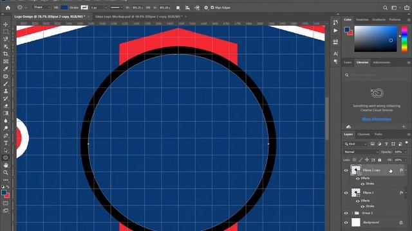The width and height of the screenshot is (412, 231).
Task: Click the Home icon in options bar
Action: tap(8, 8)
